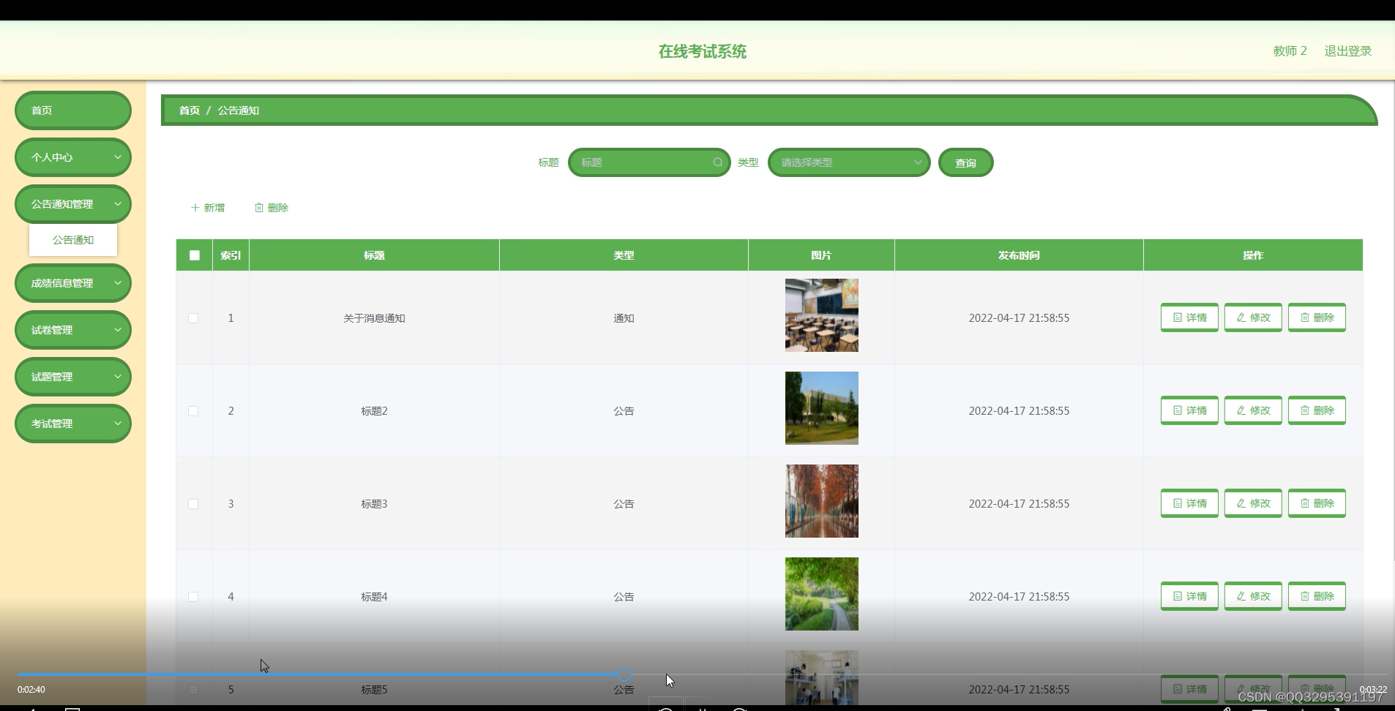Open 详情 for row 标题2
Screen dimensions: 1395x711
click(1189, 410)
